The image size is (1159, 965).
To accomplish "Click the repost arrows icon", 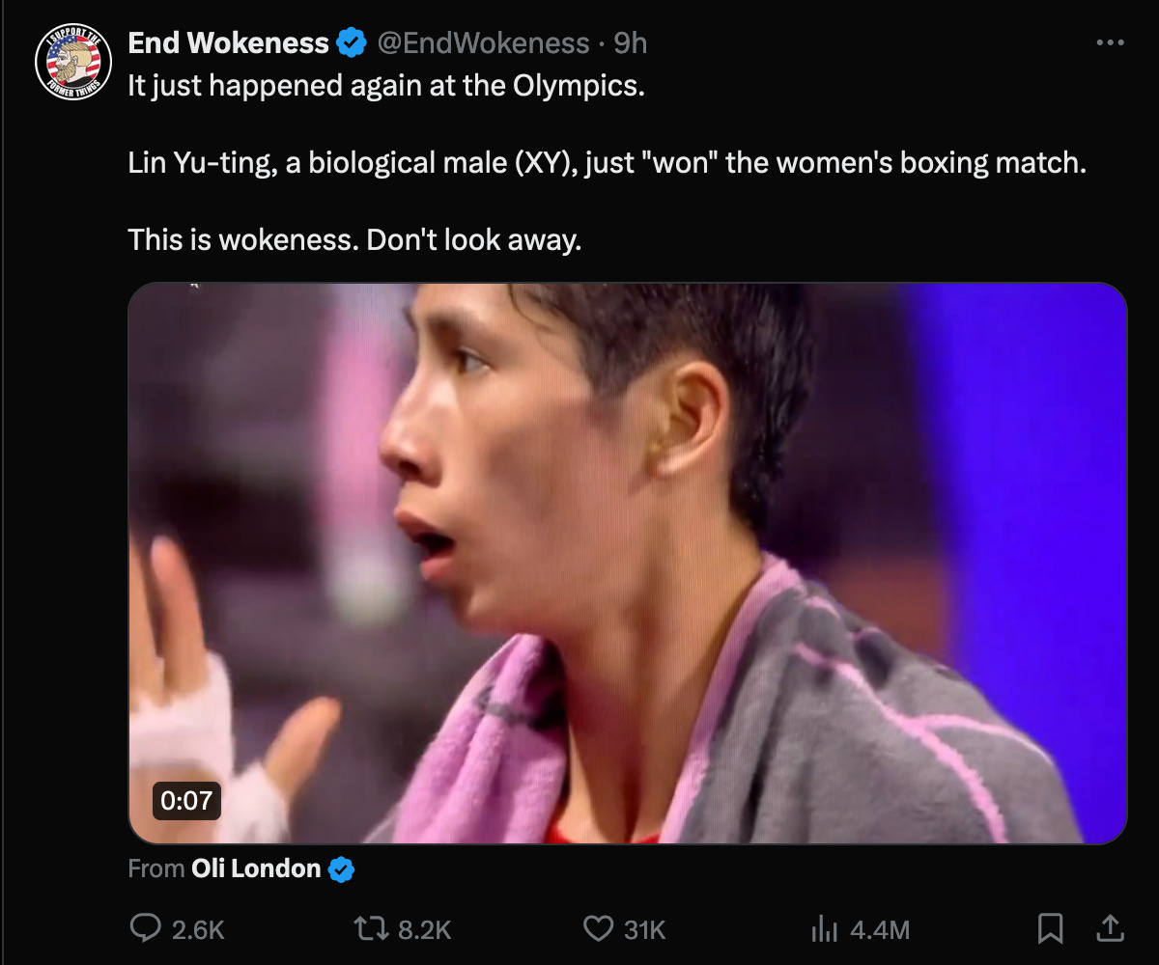I will tap(372, 928).
